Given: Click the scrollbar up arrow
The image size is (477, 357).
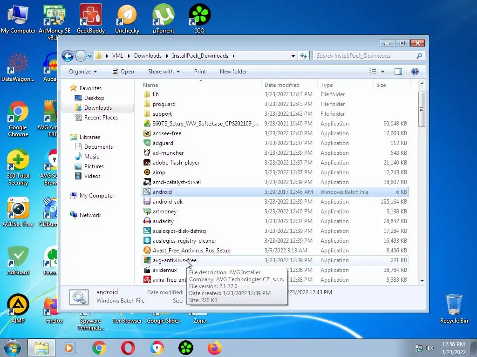Looking at the screenshot, I should tap(422, 84).
